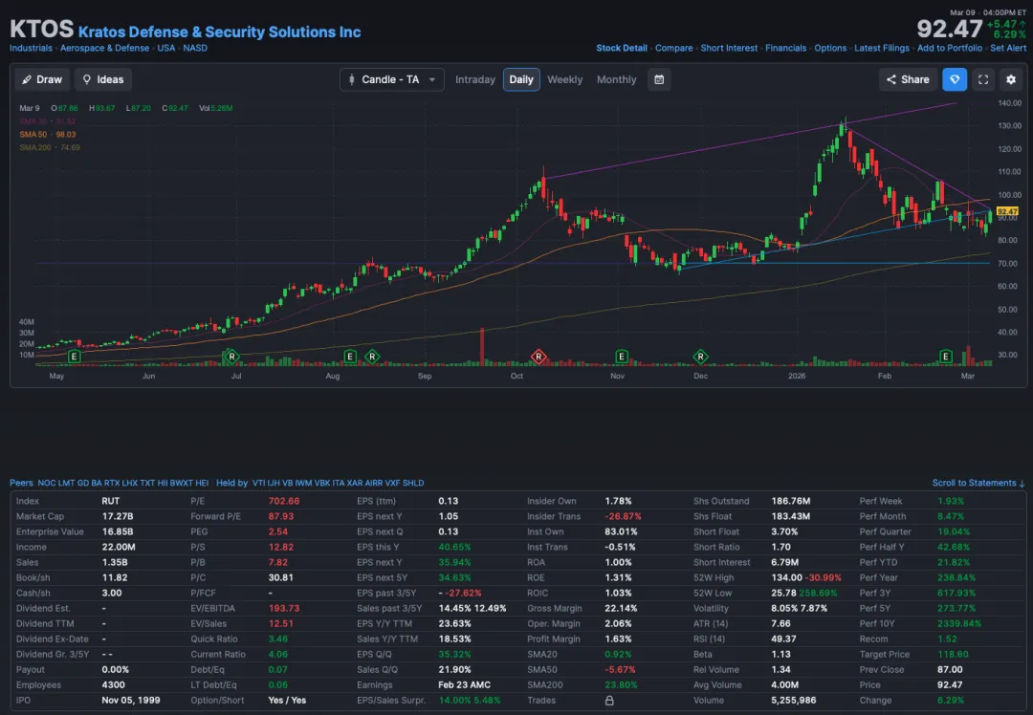Open the calendar date range icon
Screen dimensions: 1033x715
click(x=659, y=79)
